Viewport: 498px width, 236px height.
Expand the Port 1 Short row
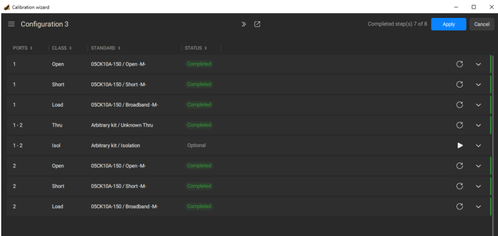point(478,84)
